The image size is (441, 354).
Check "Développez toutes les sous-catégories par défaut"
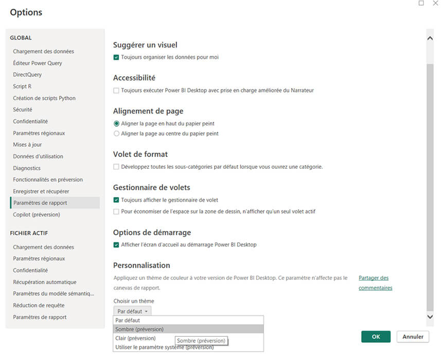[116, 166]
